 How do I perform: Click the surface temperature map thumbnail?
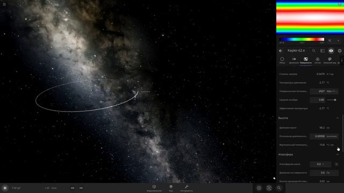[x=310, y=17]
